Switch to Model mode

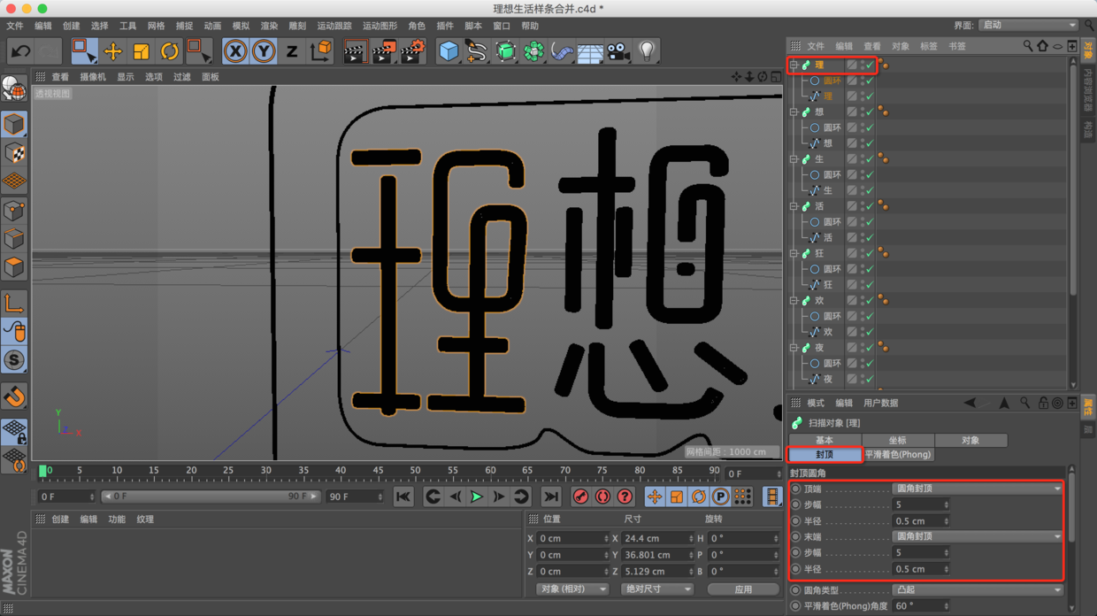[14, 124]
